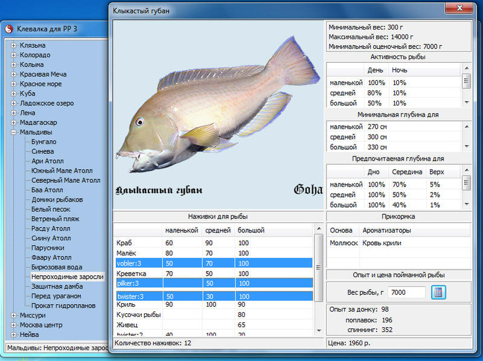Select the Бирюзовая вода location
The width and height of the screenshot is (483, 361).
[x=56, y=267]
